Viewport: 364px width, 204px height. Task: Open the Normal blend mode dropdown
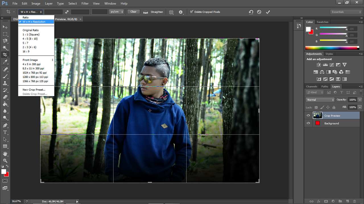click(x=320, y=100)
